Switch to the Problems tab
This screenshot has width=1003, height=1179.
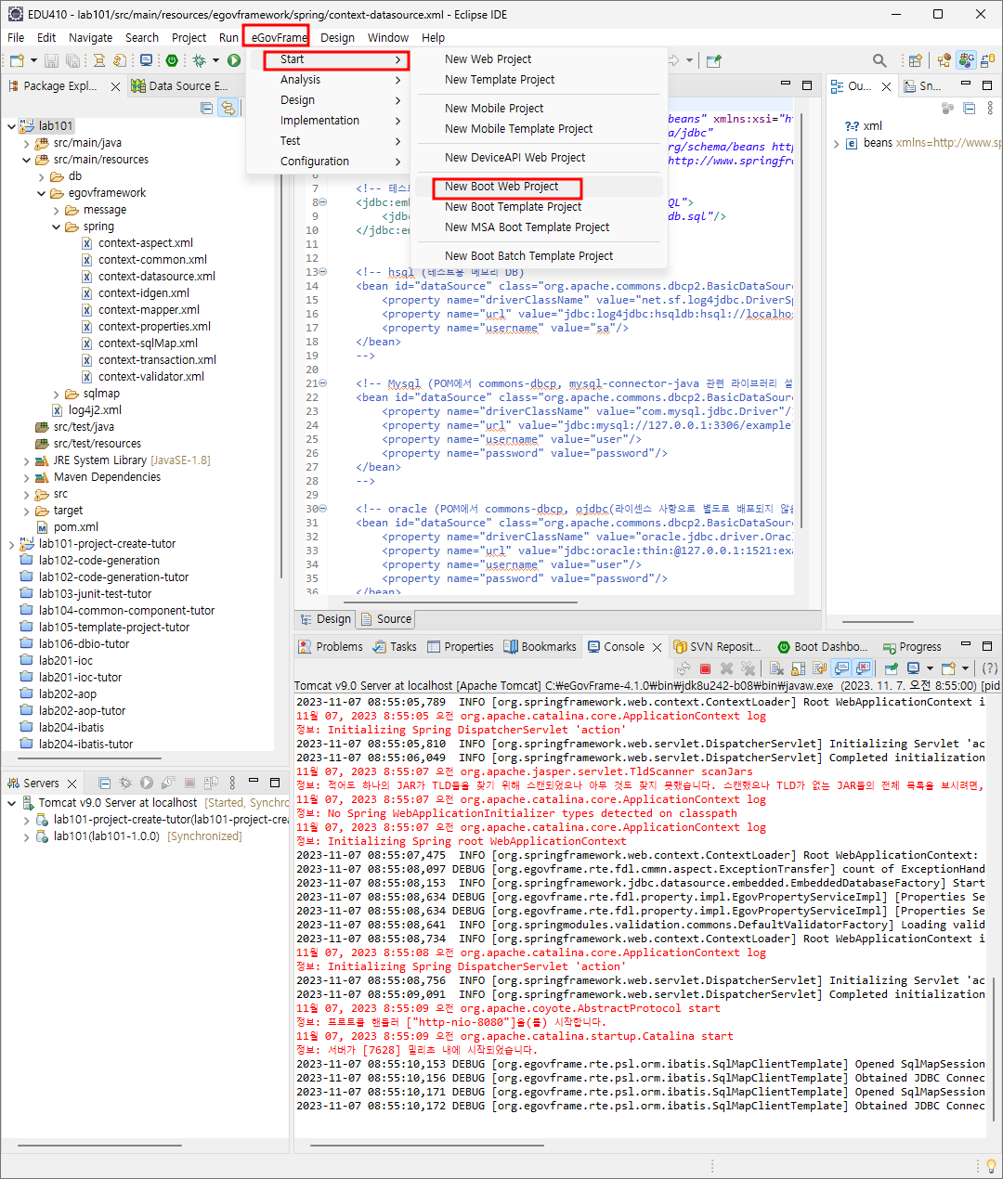point(330,647)
